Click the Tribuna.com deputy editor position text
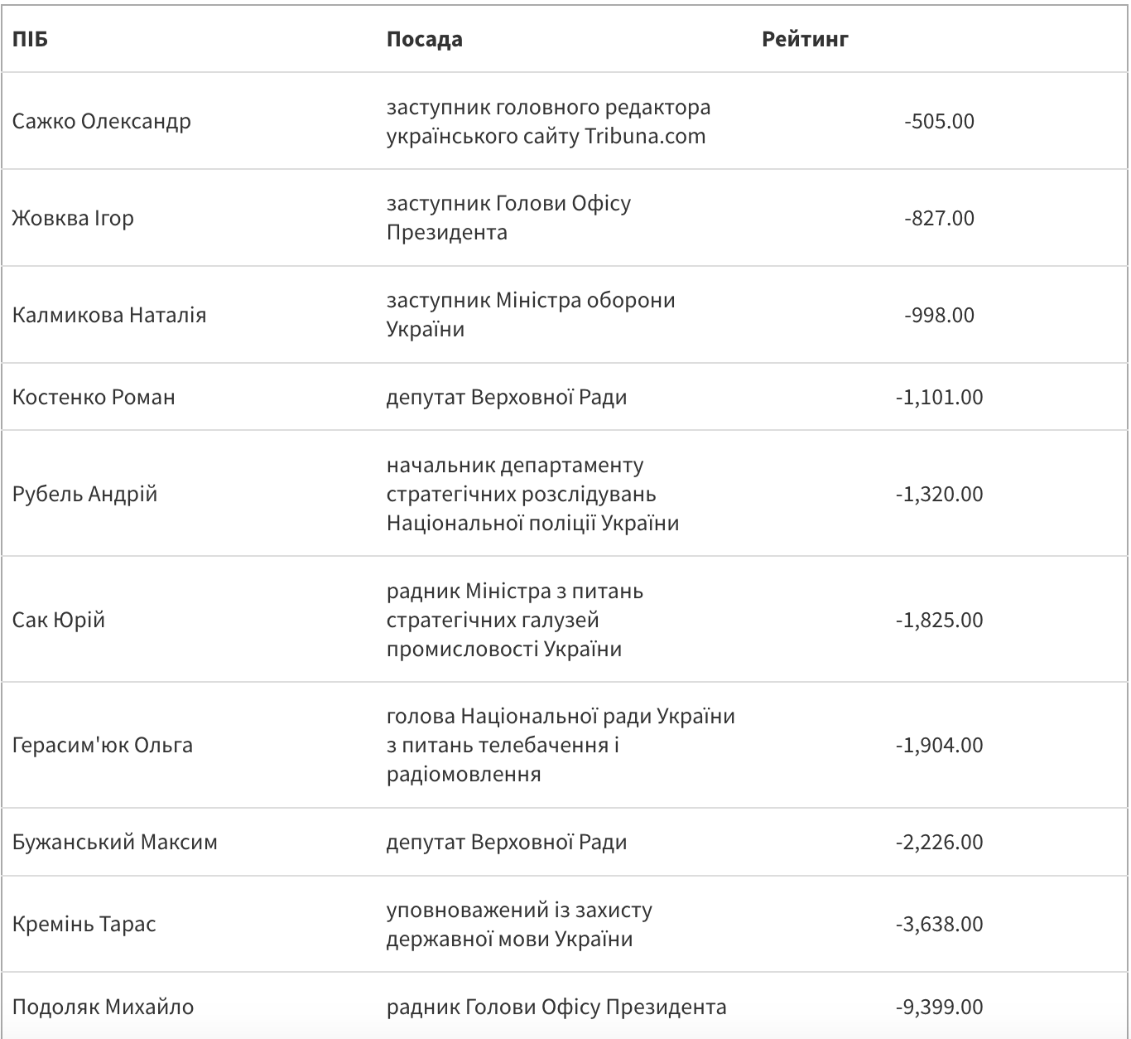Screen dimensions: 1131x1039 click(x=548, y=122)
